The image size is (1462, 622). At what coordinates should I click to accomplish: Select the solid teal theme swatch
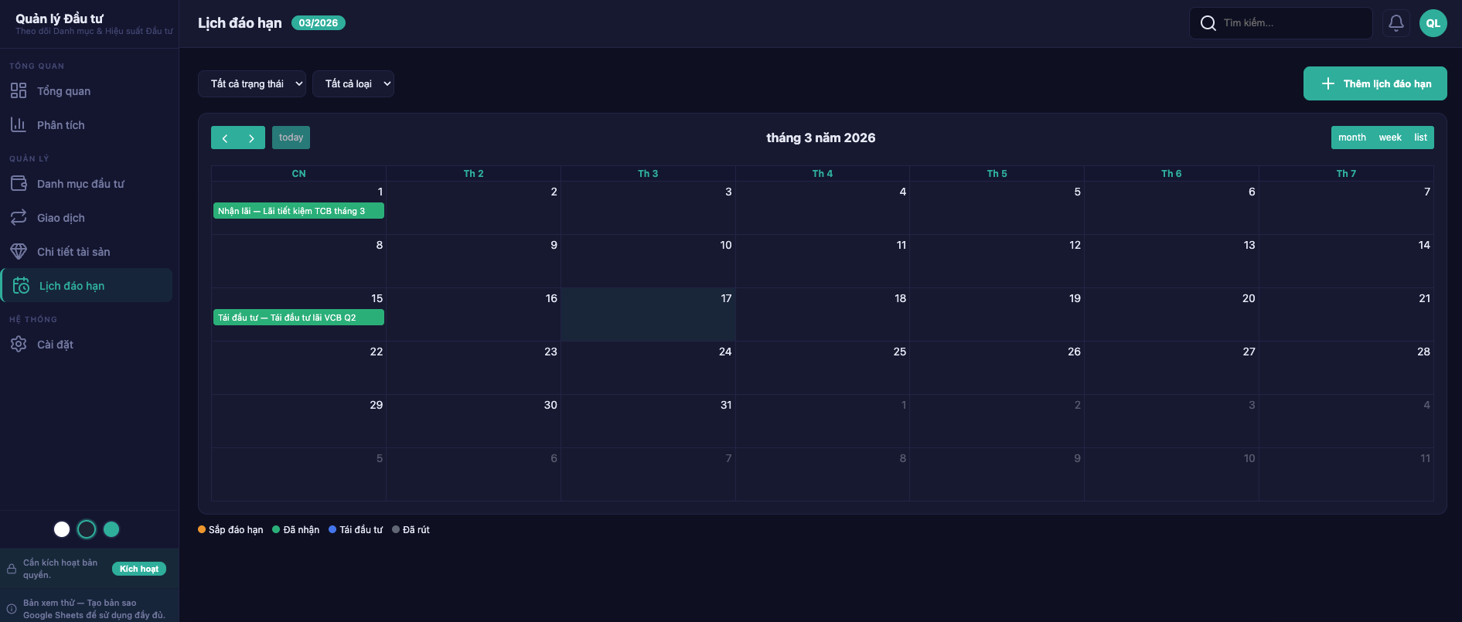point(111,529)
